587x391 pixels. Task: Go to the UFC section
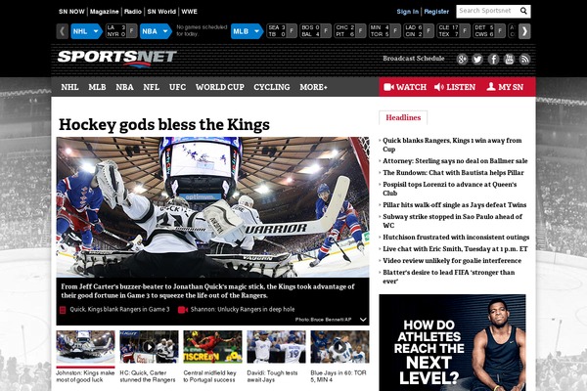177,87
